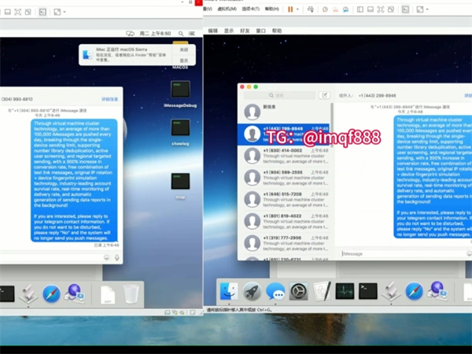Select conversation with +1 (904) 599-2555
Screen dimensions: 472x354
coord(283,175)
